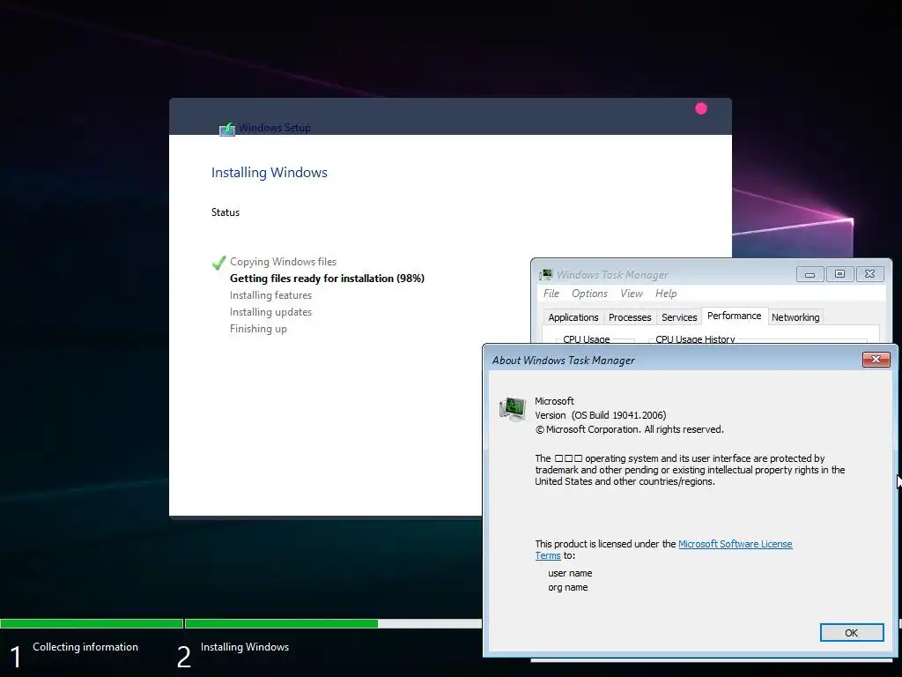Click 'Getting files ready for installation (98%)' text
Screen dimensions: 902x677
pos(327,279)
